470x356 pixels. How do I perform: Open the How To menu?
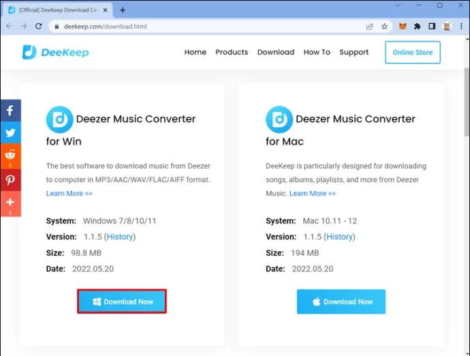click(x=317, y=52)
